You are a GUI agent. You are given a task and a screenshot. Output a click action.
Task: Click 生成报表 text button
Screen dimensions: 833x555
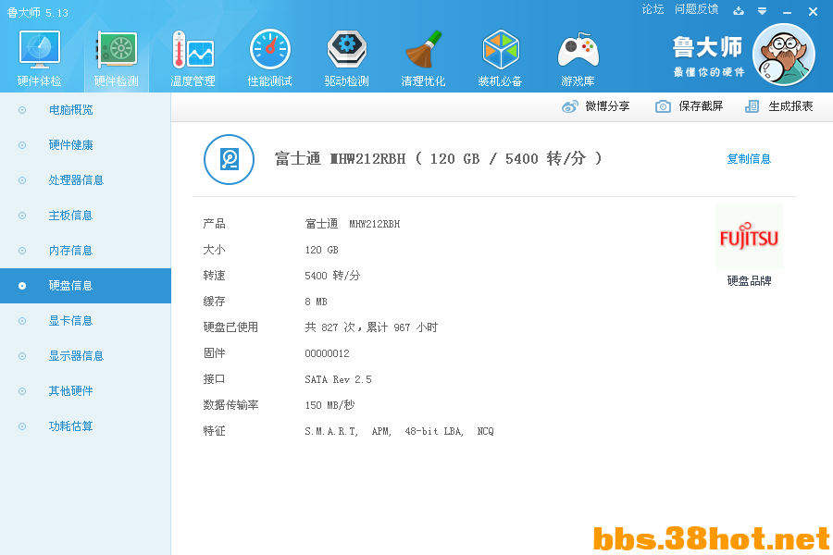coord(790,106)
